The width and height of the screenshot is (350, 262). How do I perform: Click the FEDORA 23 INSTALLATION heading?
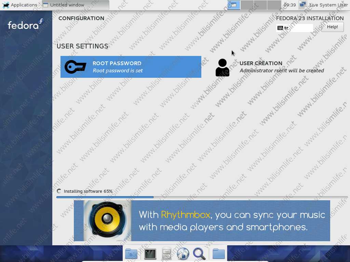(310, 18)
